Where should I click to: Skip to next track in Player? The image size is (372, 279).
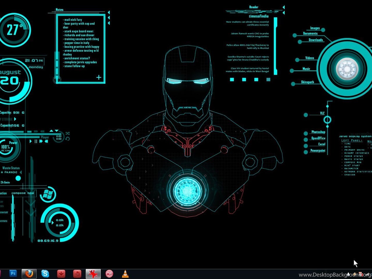(41, 141)
